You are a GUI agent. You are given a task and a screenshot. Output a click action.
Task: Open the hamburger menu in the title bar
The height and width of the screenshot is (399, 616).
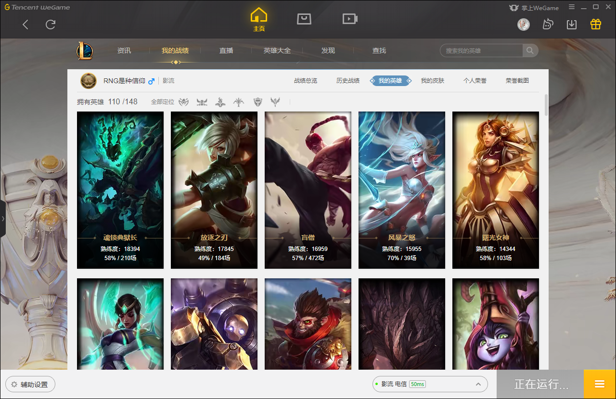572,7
